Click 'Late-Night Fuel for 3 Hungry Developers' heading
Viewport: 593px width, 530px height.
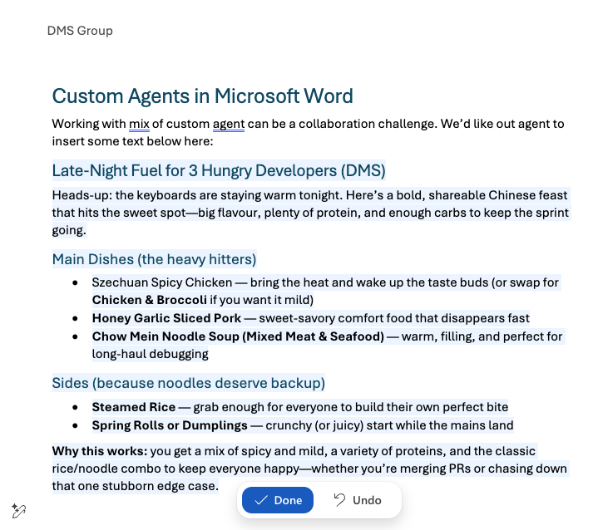219,171
